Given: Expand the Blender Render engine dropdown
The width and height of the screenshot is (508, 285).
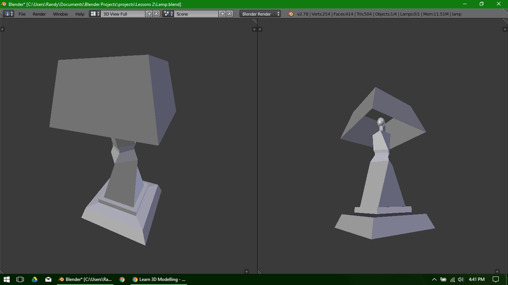Looking at the screenshot, I should coord(260,14).
